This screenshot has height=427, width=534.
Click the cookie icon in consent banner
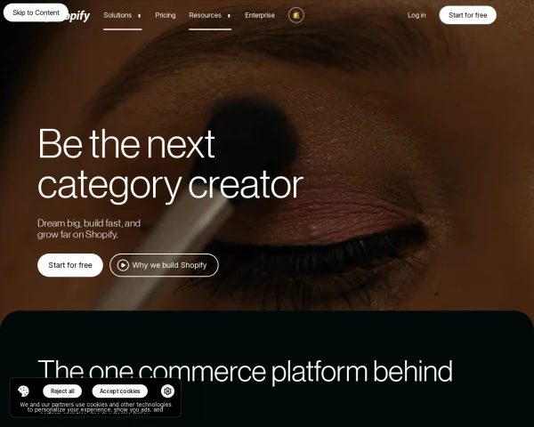point(23,391)
